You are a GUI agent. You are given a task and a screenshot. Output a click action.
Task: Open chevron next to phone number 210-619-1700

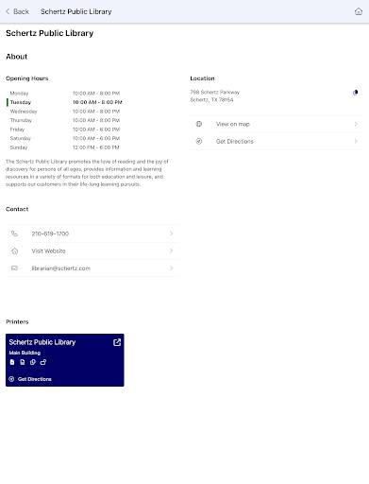(172, 233)
